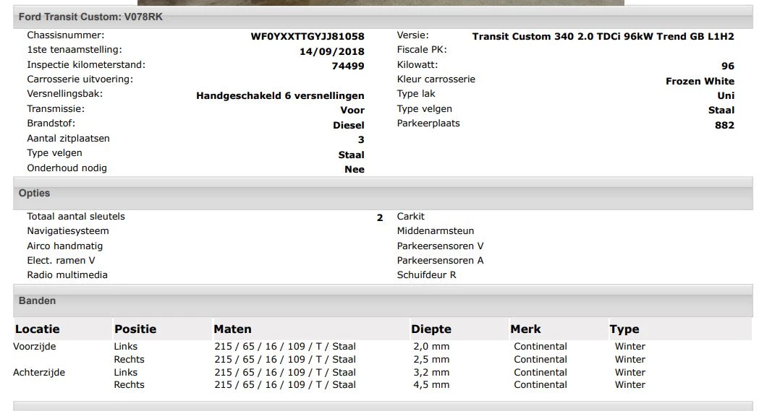Select the Merk column header
The height and width of the screenshot is (411, 767).
[x=525, y=329]
